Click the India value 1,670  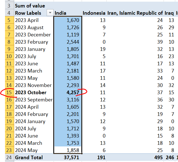73,20
